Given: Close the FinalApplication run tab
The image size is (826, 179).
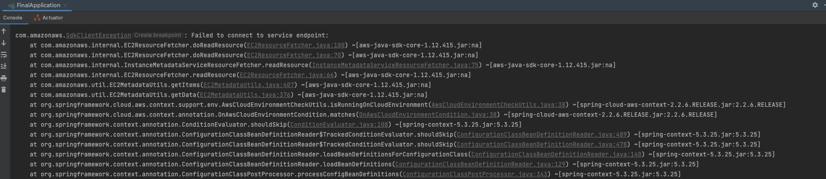Looking at the screenshot, I should pyautogui.click(x=65, y=5).
